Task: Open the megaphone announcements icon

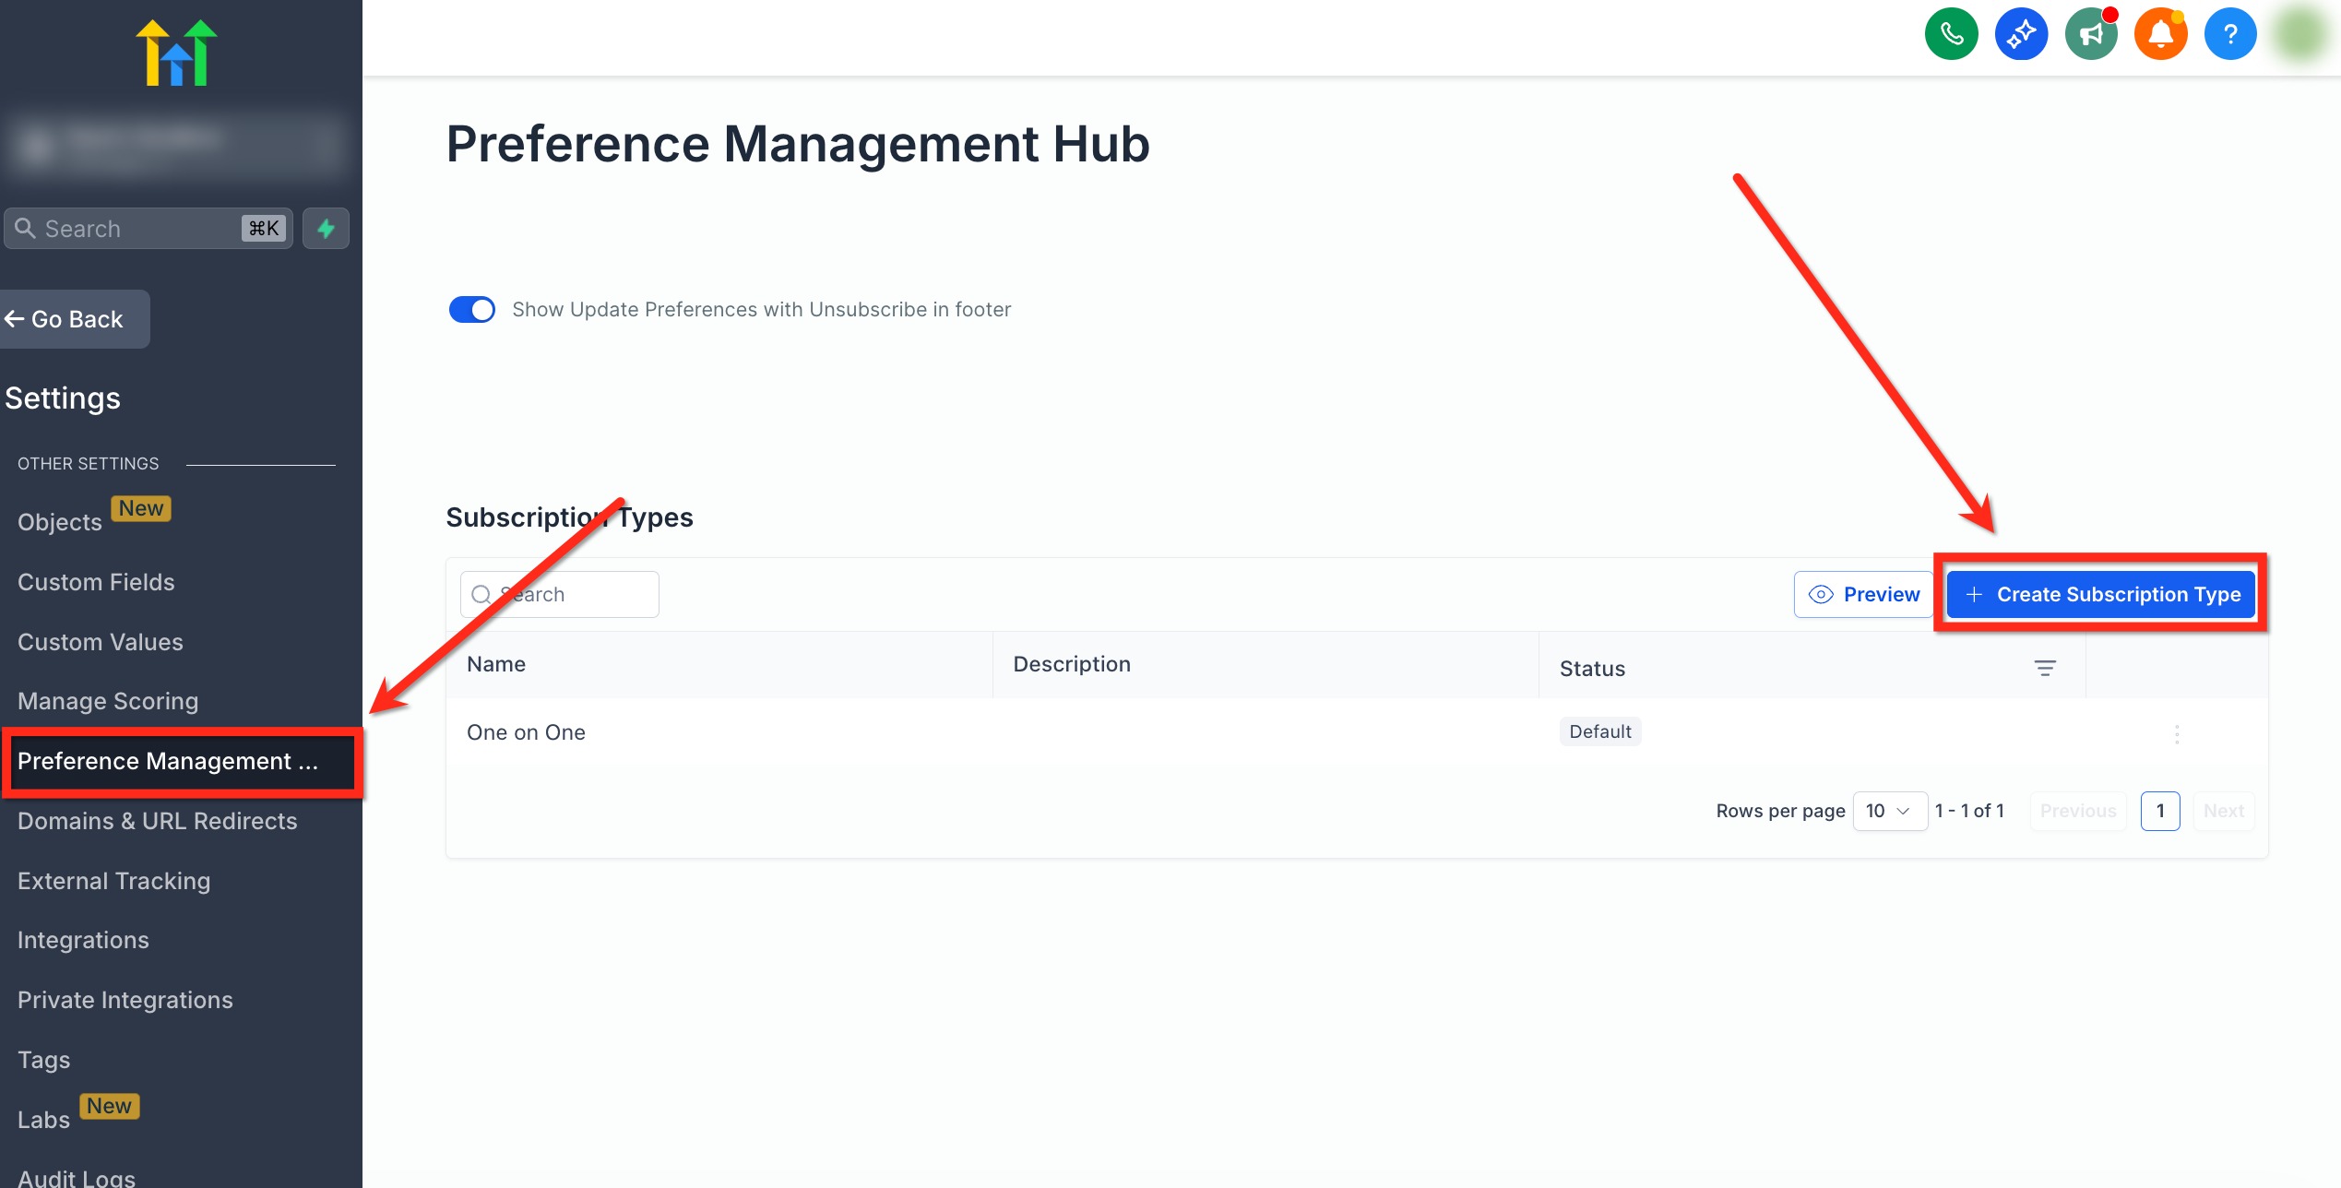Action: pyautogui.click(x=2090, y=35)
